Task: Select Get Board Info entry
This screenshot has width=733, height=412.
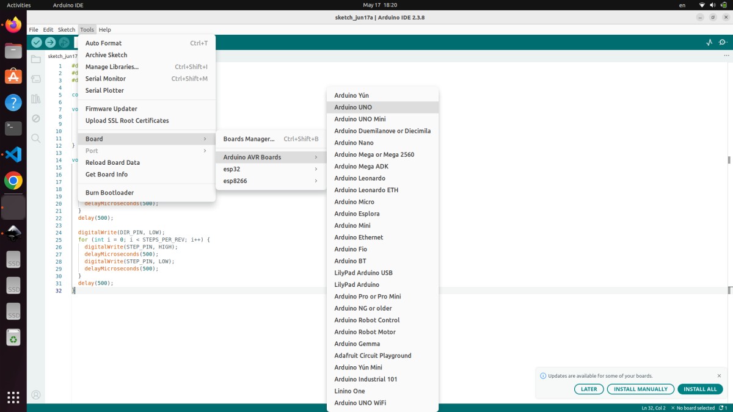Action: (x=147, y=175)
